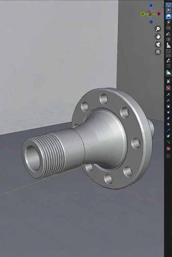Select the highlighted cyan triangle tool icon
172x257 pixels.
coord(168,72)
